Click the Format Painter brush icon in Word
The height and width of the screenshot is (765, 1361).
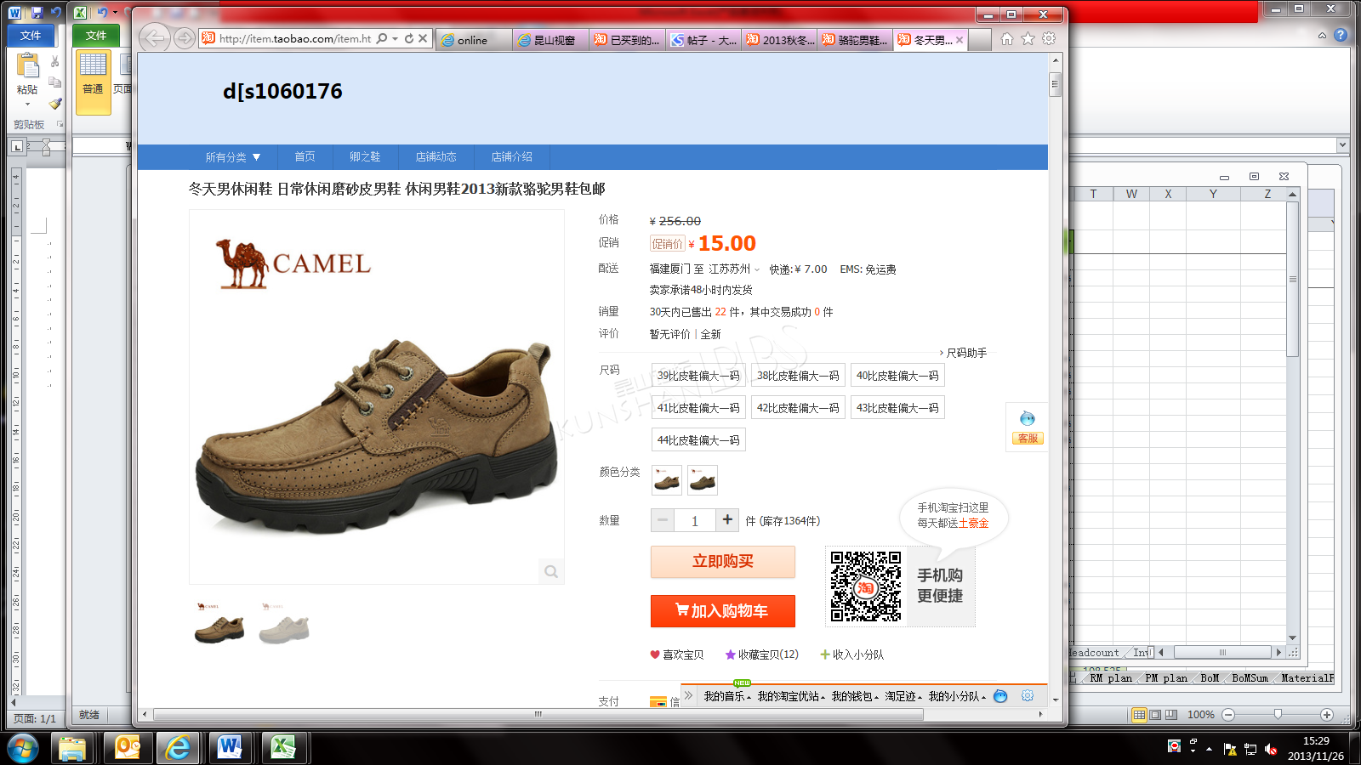[55, 104]
